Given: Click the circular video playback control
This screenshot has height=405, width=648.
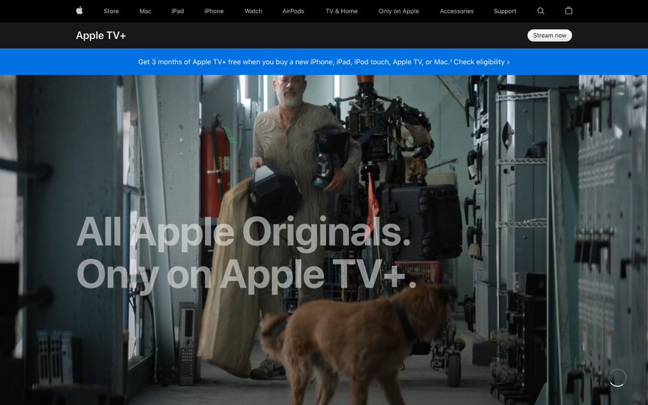Looking at the screenshot, I should click(618, 377).
